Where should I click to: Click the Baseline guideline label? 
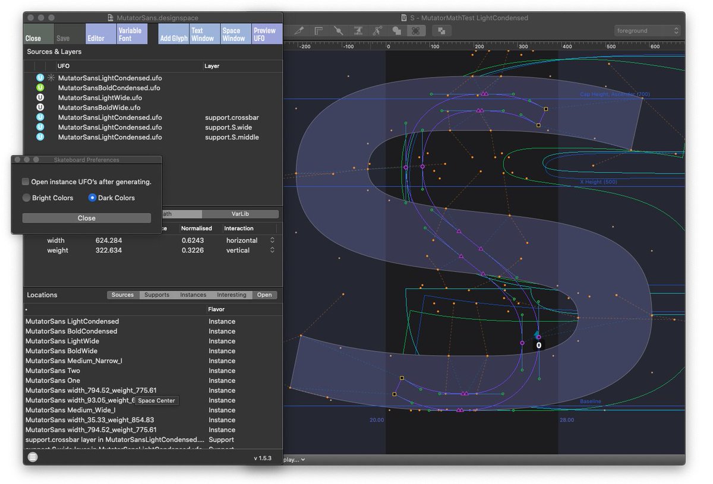[x=591, y=401]
